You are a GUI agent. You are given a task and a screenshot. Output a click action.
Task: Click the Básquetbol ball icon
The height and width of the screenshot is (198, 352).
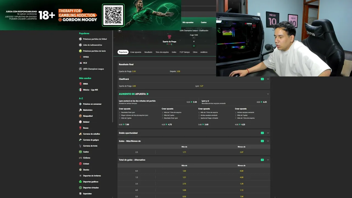click(x=80, y=116)
